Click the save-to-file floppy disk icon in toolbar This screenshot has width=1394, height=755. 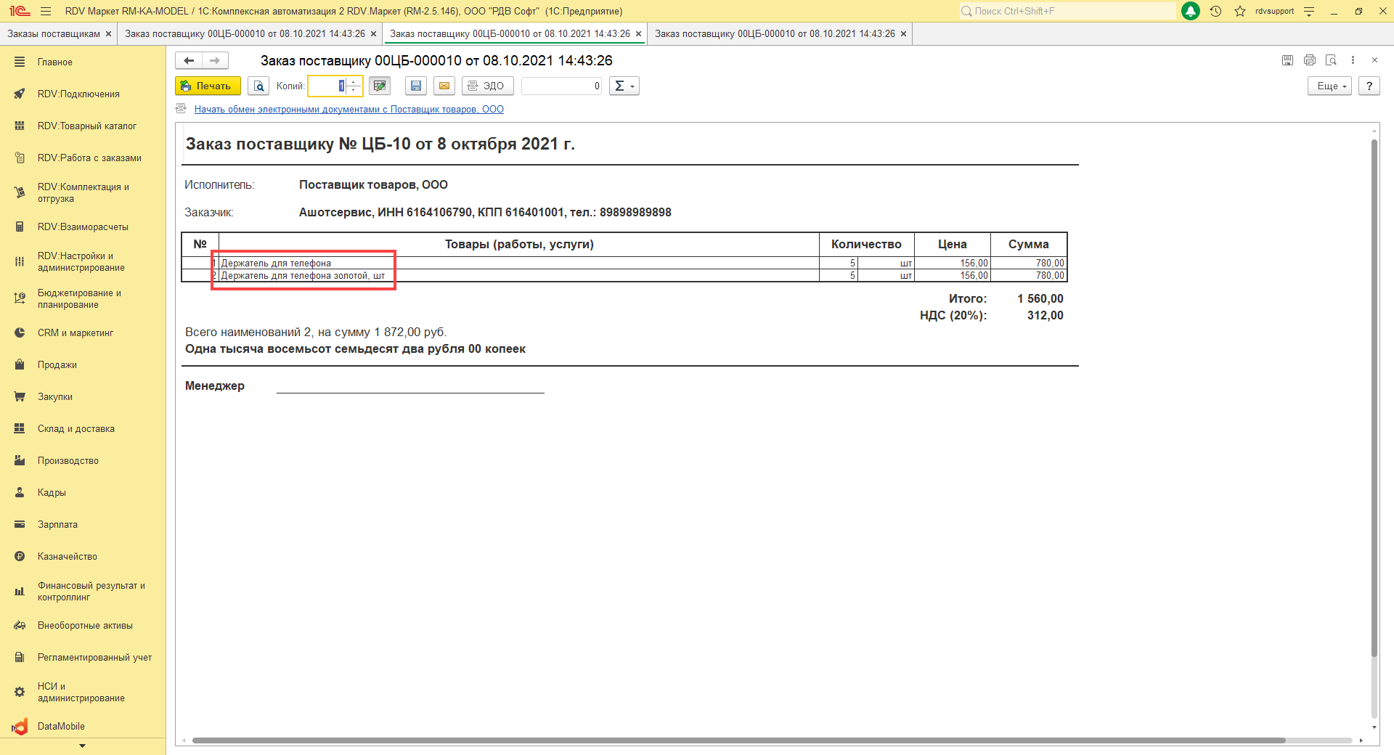coord(415,86)
